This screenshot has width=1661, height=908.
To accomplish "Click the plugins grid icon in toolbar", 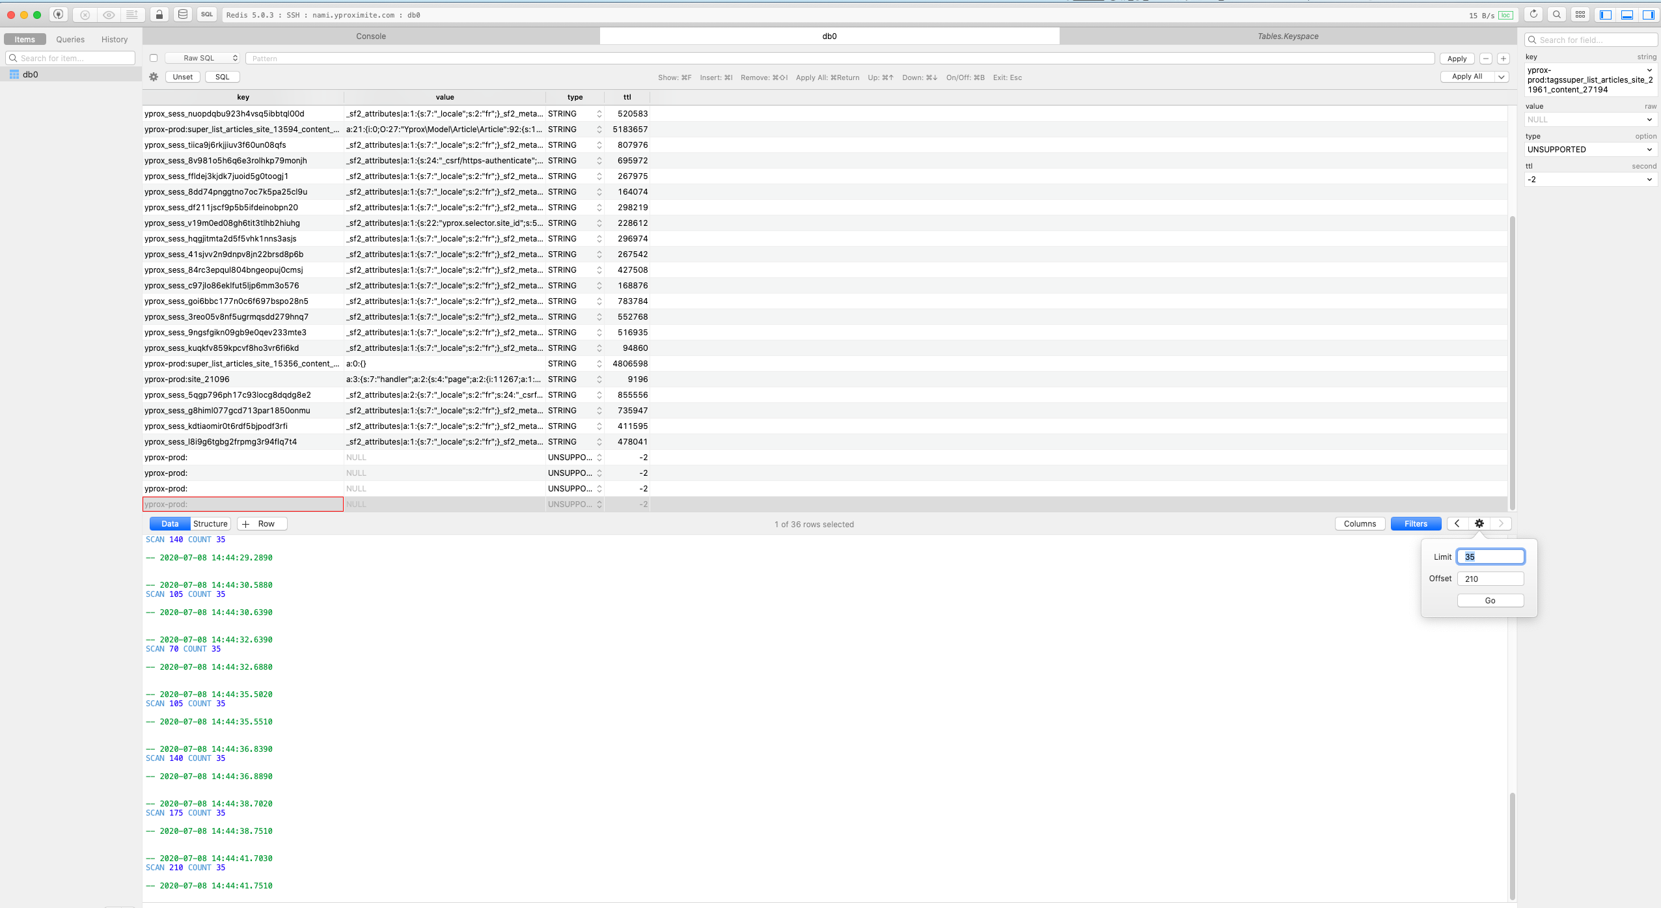I will point(1580,14).
